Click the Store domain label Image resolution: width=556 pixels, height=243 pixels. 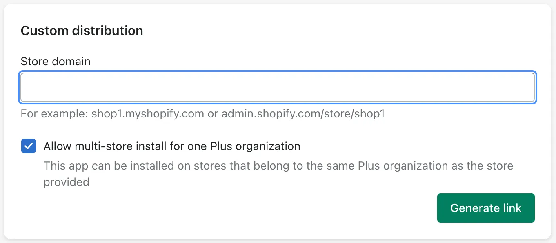click(x=55, y=61)
